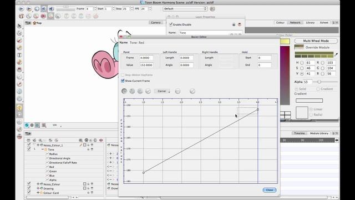Select the Linear gradient radio button
Image resolution: width=355 pixels, height=200 pixels.
tap(311, 109)
